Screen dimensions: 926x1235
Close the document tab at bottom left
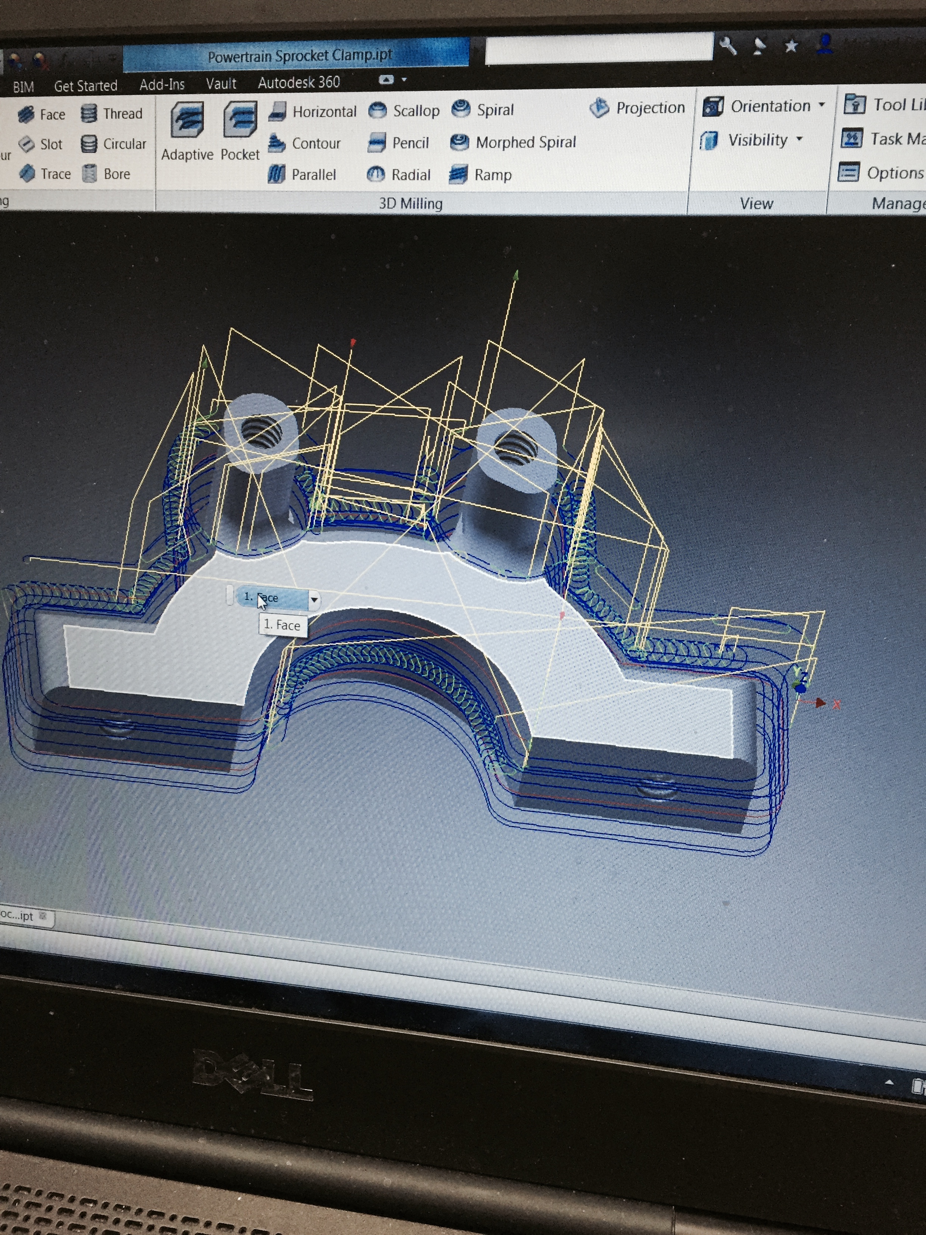click(43, 915)
